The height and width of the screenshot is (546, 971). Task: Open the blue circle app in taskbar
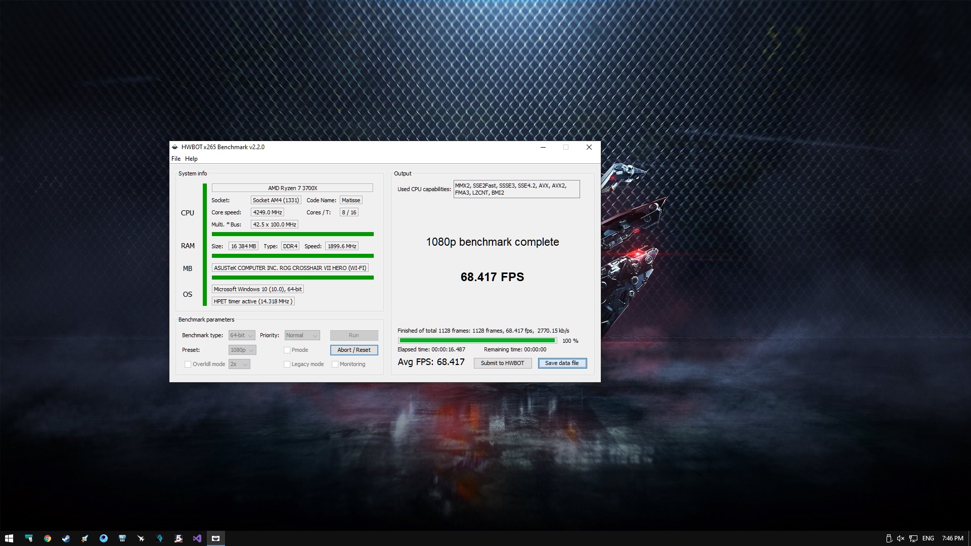[104, 538]
